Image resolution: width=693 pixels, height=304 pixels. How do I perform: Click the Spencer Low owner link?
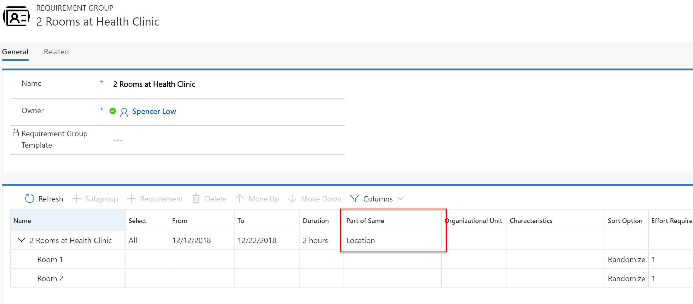(154, 111)
